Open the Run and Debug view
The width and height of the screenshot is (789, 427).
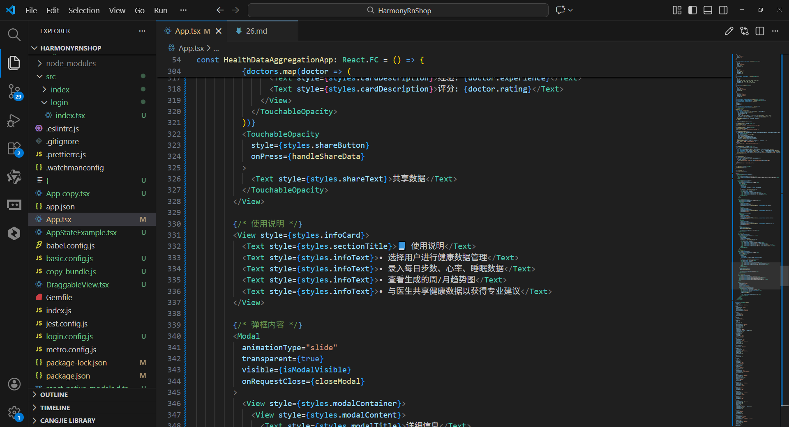pos(14,120)
